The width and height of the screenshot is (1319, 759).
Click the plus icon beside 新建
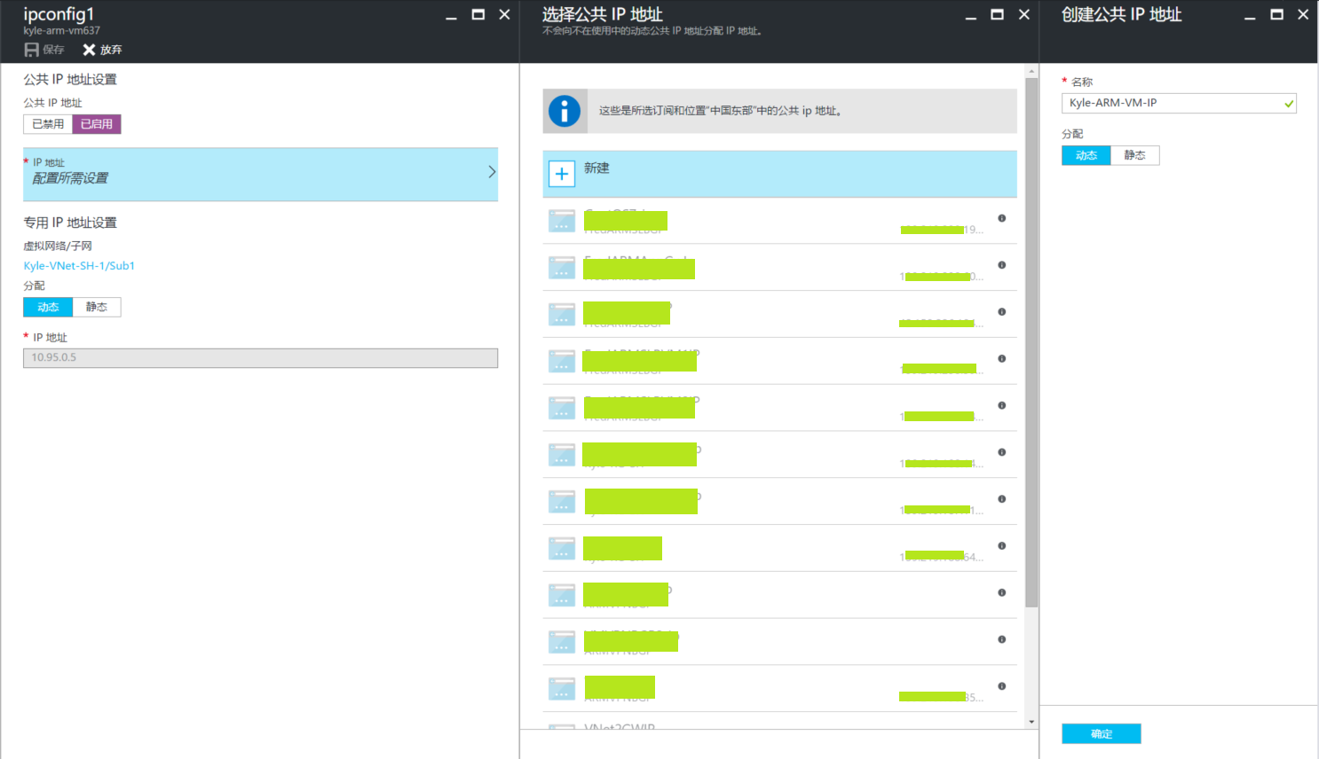coord(562,174)
